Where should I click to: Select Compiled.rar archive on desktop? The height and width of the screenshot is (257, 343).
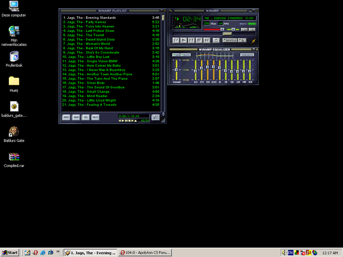tap(14, 157)
